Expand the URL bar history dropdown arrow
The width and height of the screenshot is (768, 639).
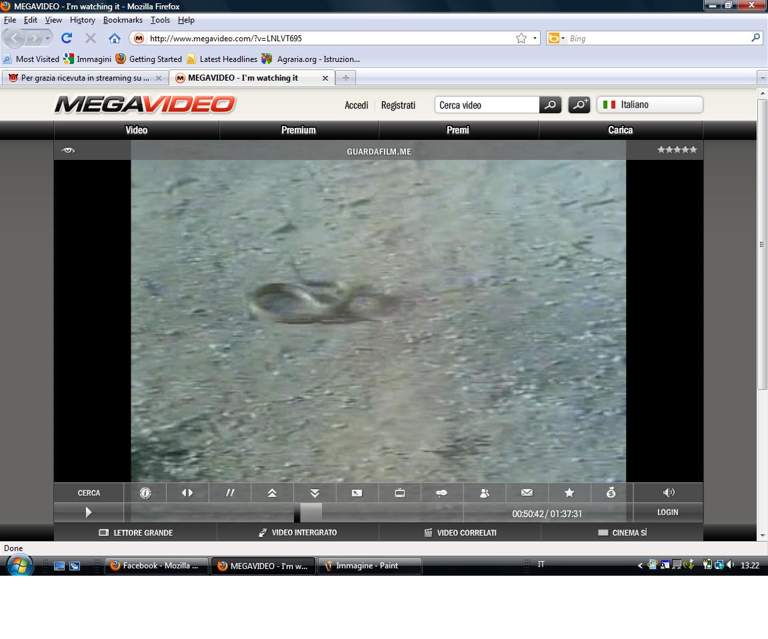[535, 39]
